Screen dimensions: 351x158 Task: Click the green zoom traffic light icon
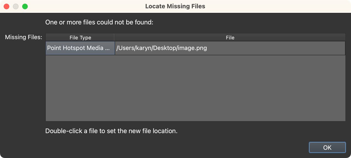[x=25, y=6]
